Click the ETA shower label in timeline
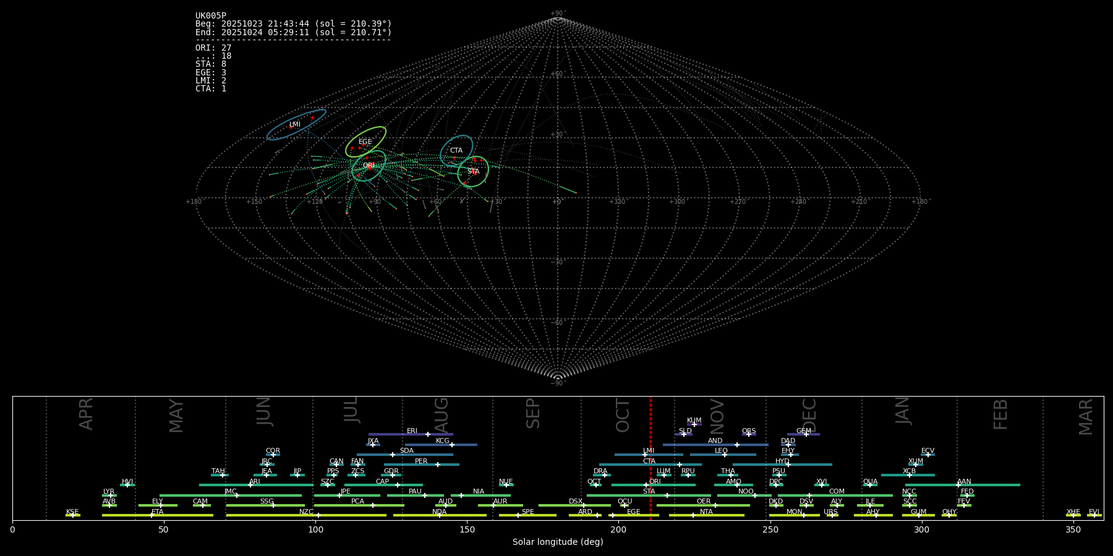The height and width of the screenshot is (556, 1113). point(158,512)
